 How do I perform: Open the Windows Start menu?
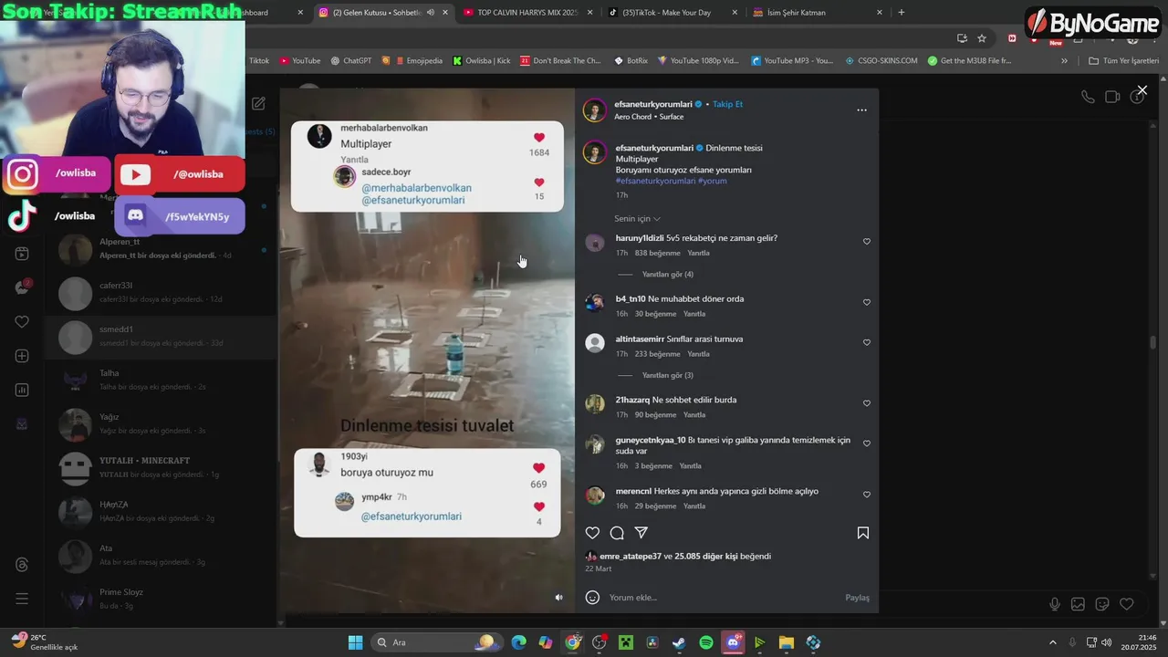click(x=355, y=642)
